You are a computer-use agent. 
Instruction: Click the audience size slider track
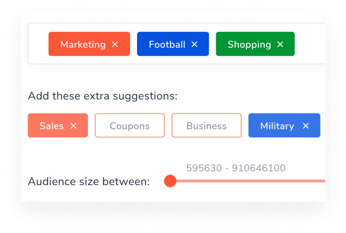(251, 181)
